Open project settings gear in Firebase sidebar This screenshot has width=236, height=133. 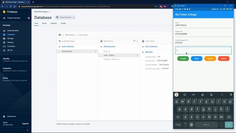(x=29, y=18)
